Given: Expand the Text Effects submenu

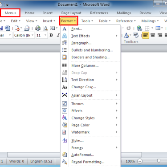Looking at the screenshot, I should [x=117, y=36].
